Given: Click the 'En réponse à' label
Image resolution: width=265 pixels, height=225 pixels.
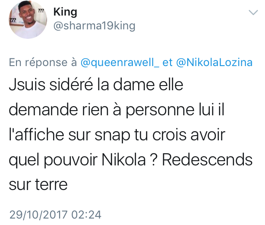Looking at the screenshot, I should tap(43, 62).
